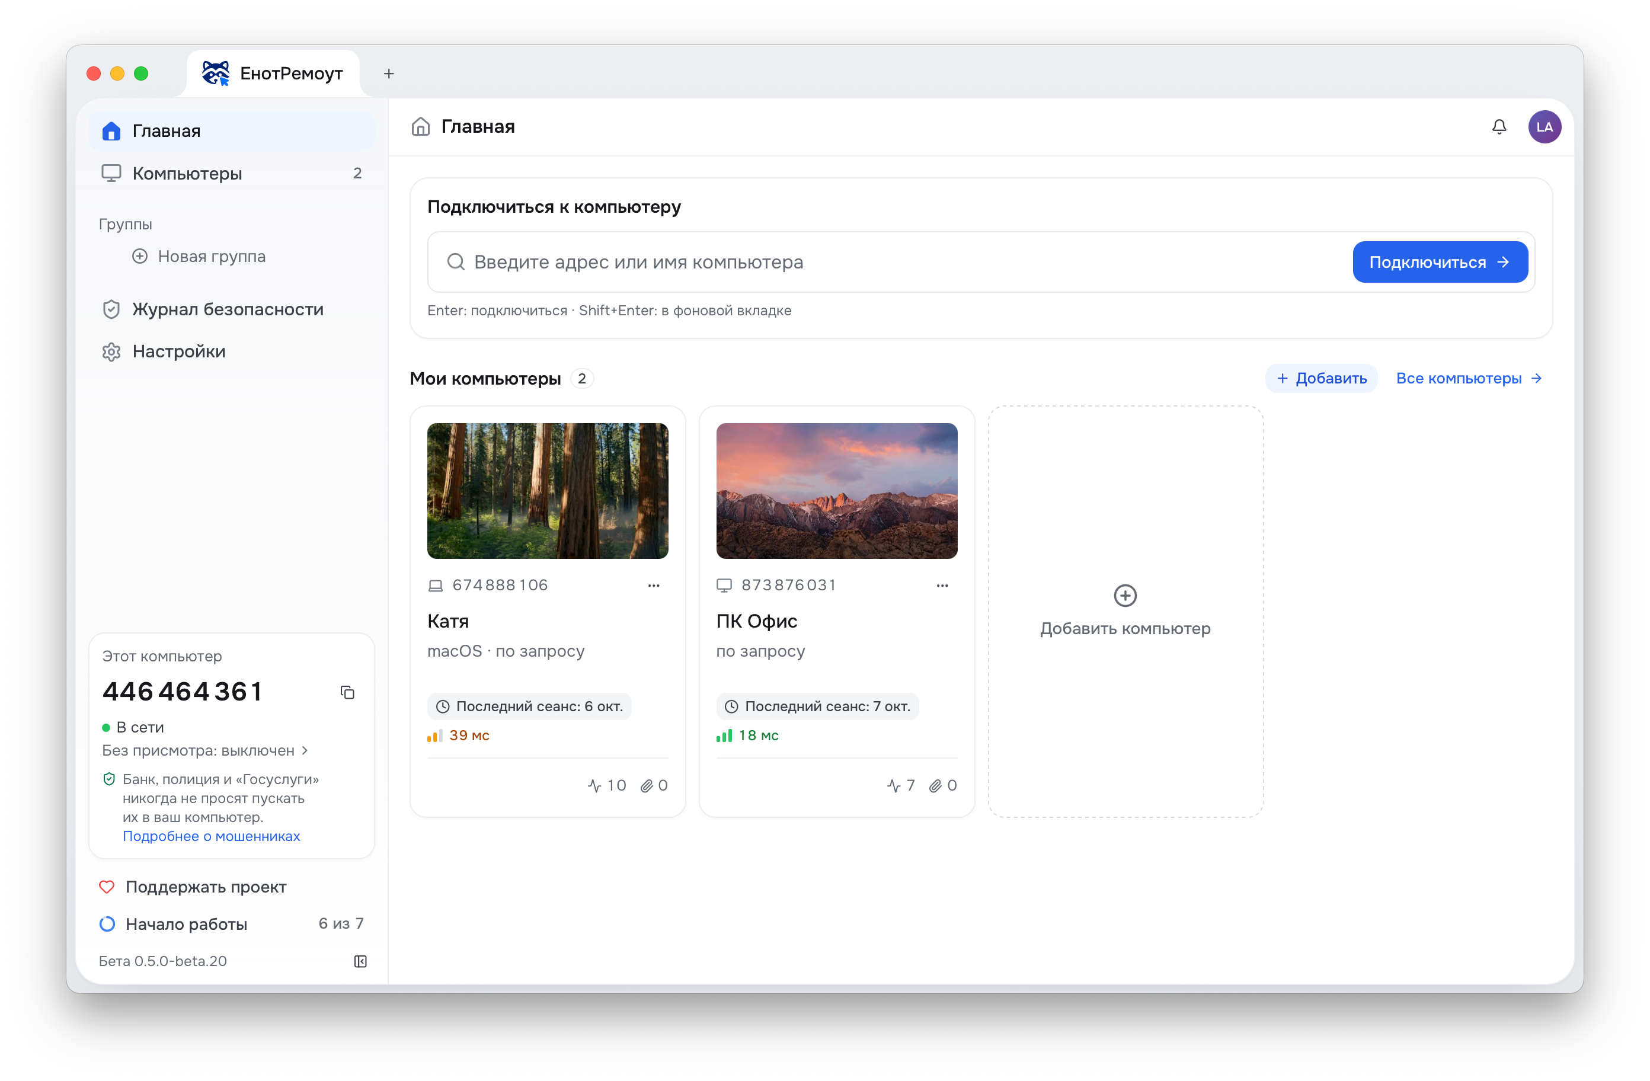Click the heart icon by Поддержать проект
The width and height of the screenshot is (1650, 1081).
coord(107,886)
